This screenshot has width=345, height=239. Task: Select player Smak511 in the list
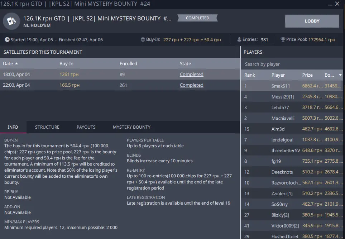[281, 86]
